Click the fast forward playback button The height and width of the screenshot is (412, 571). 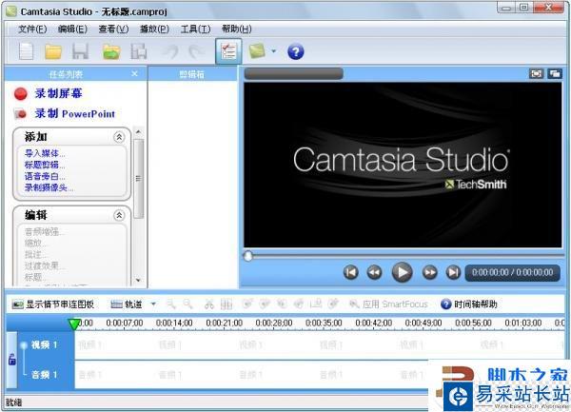[x=430, y=272]
